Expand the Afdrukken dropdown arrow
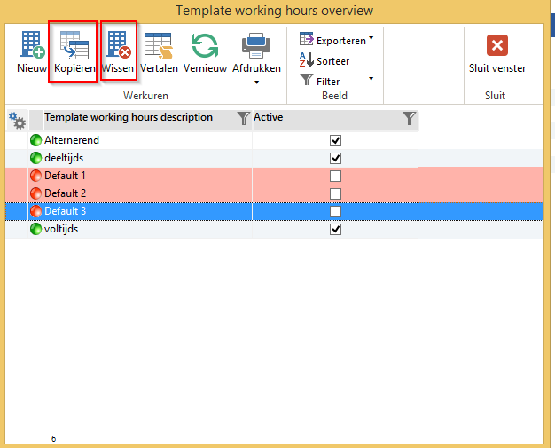Image resolution: width=555 pixels, height=448 pixels. click(x=256, y=83)
